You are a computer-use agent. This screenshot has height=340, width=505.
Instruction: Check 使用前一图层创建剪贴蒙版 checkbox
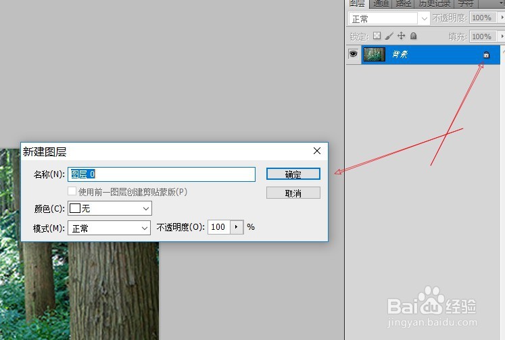72,191
